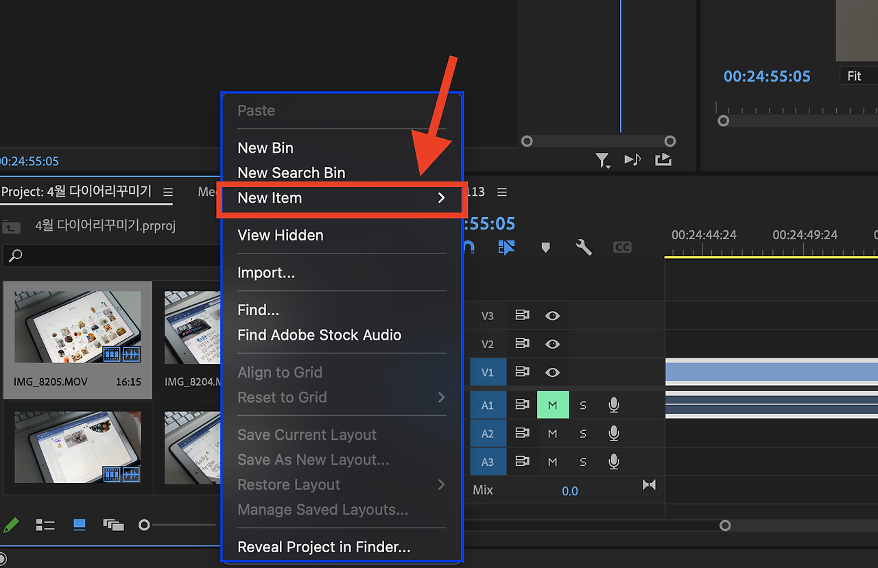Click the CC captions track icon
The image size is (878, 568).
tap(622, 247)
